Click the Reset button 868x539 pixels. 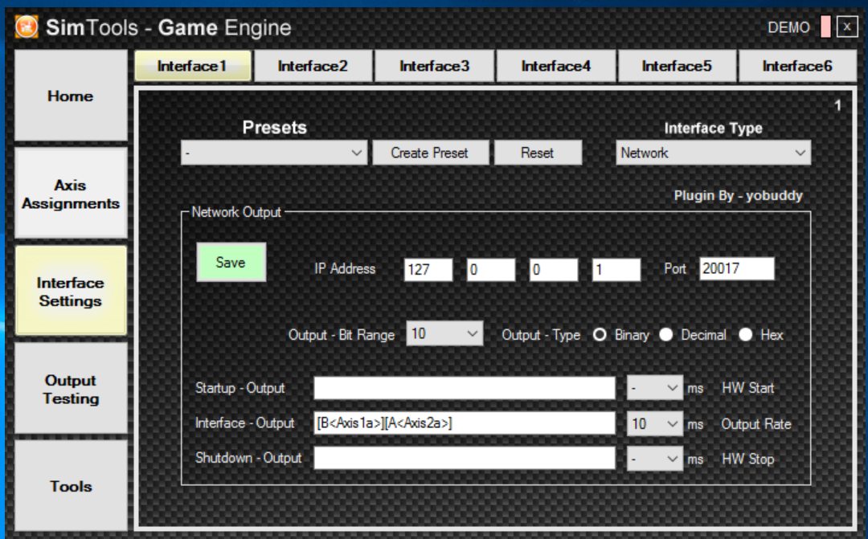click(538, 153)
